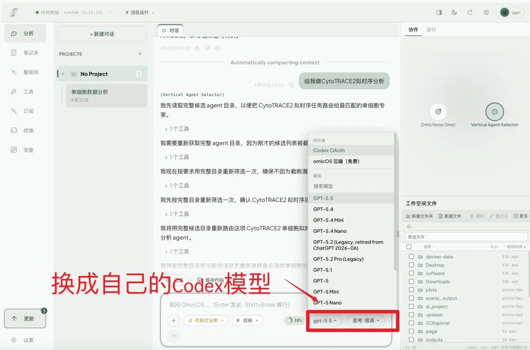530x350 pixels.
Task: Choose Codex OAuth provider
Action: pyautogui.click(x=351, y=150)
